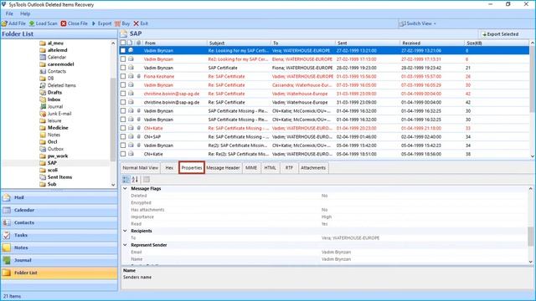Viewport: 536px width, 301px height.
Task: Click the Buy cart icon
Action: 117,23
